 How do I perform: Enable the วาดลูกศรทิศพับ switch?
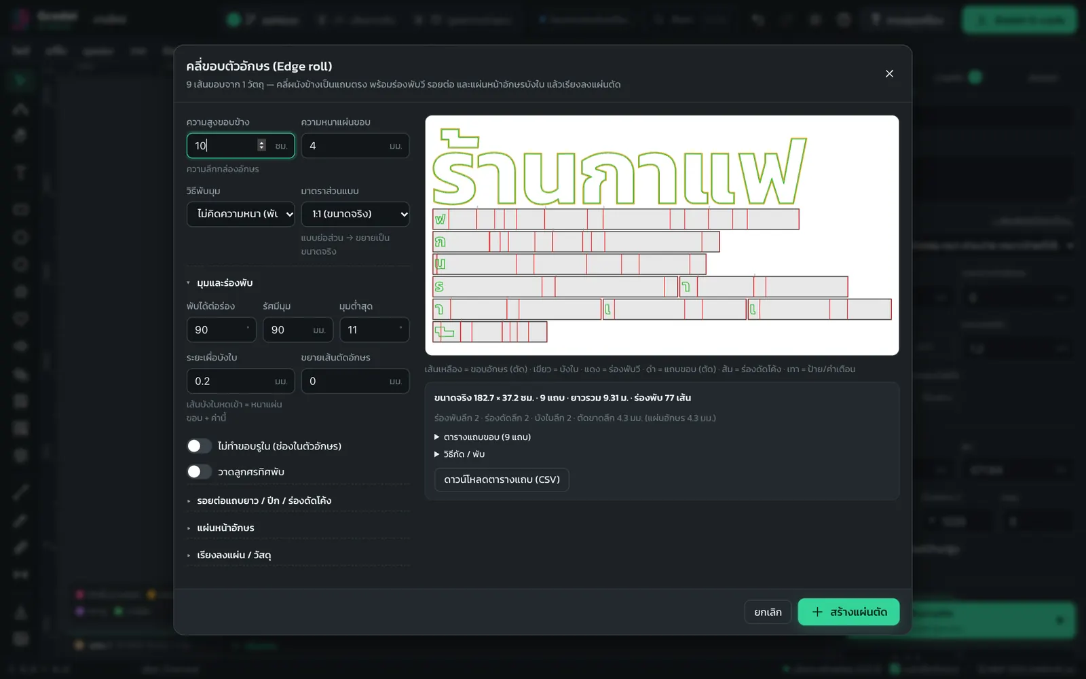pyautogui.click(x=199, y=471)
